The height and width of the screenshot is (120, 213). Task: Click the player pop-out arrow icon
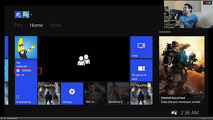coord(208,119)
